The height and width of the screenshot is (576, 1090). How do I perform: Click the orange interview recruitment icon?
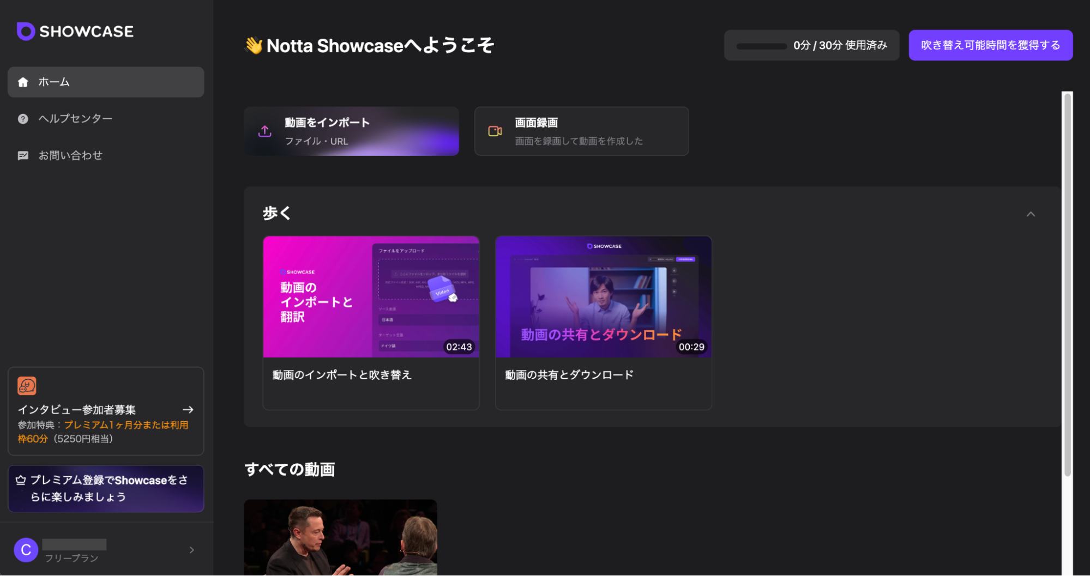(x=27, y=386)
